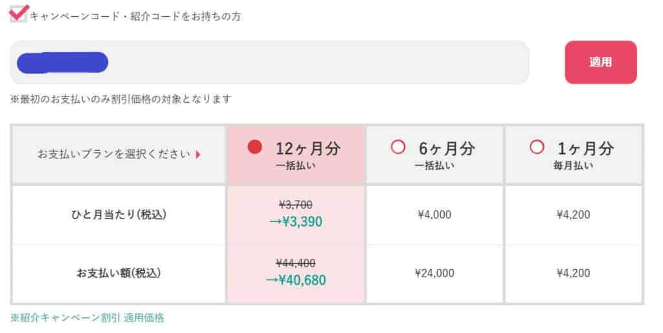Click the discounted →¥40,680 total price
Viewport: 663px width, 333px height.
[x=295, y=280]
